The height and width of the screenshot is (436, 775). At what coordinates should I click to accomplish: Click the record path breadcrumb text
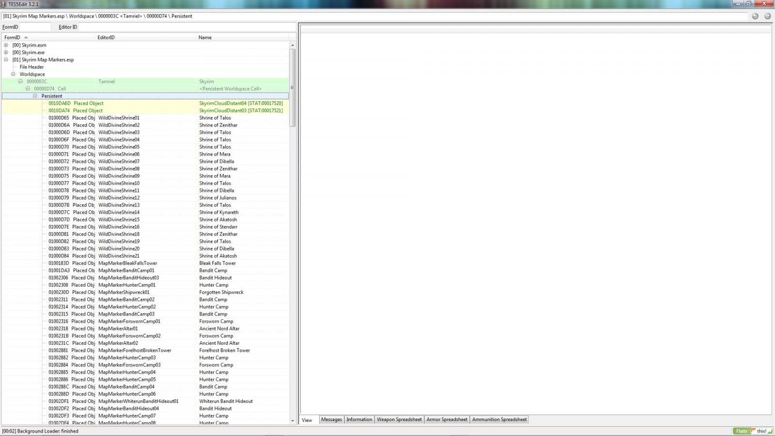click(x=97, y=16)
